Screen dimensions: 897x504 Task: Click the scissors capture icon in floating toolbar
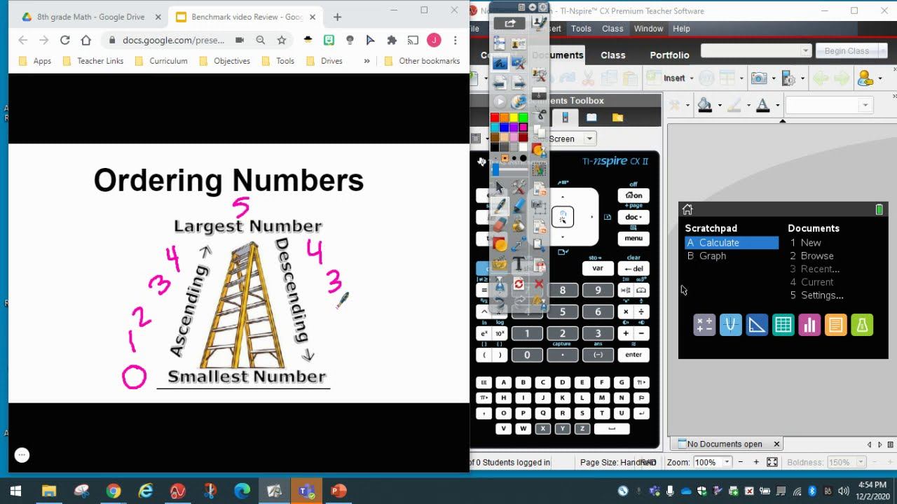click(538, 114)
